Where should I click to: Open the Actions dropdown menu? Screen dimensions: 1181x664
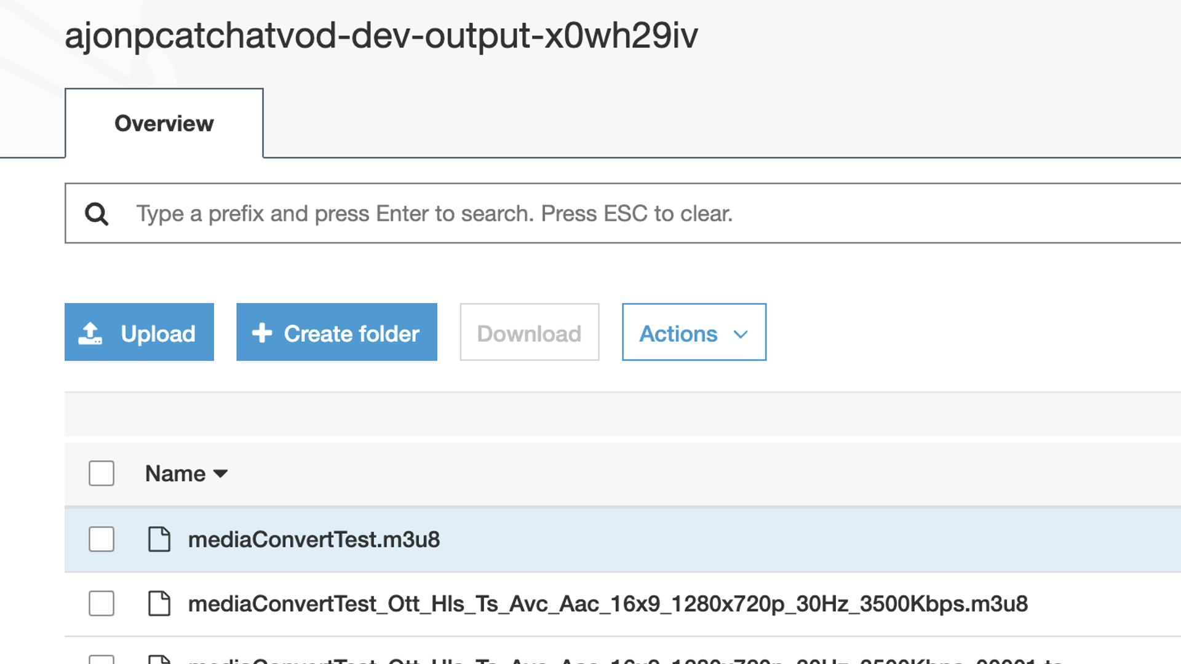[x=694, y=333]
